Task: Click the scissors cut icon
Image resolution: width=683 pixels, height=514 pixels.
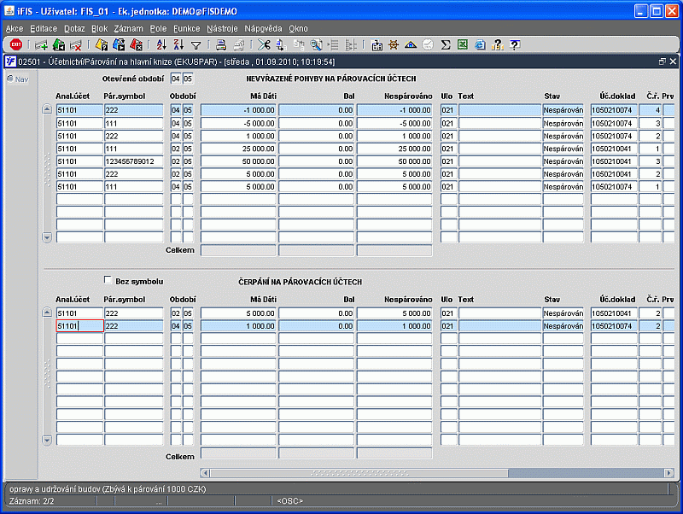Action: [x=264, y=44]
